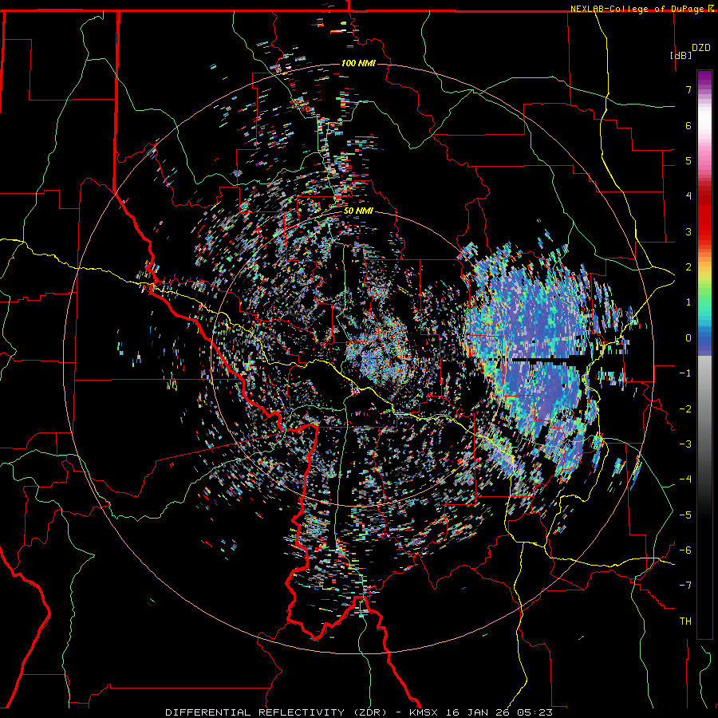The height and width of the screenshot is (718, 718).
Task: Click the 6 value on color scale
Action: pyautogui.click(x=688, y=125)
